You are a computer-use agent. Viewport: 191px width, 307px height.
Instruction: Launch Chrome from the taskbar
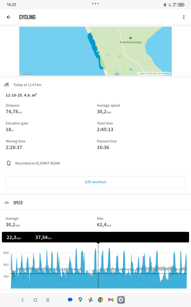point(101,300)
